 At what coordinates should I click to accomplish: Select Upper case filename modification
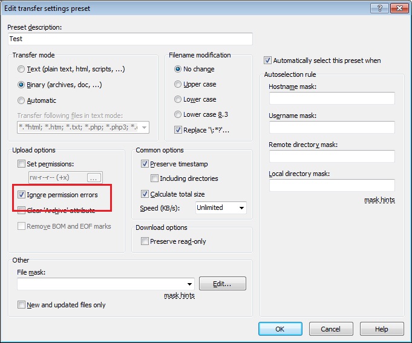(x=178, y=85)
